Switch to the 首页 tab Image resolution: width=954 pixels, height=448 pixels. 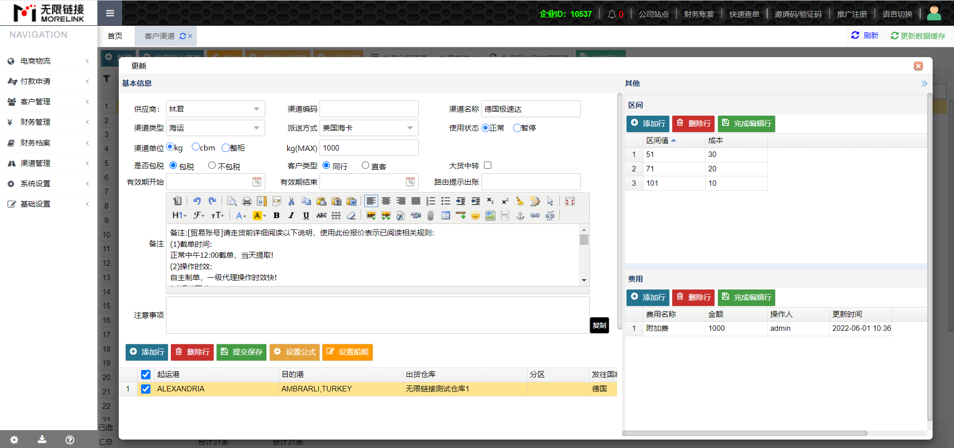(x=115, y=36)
